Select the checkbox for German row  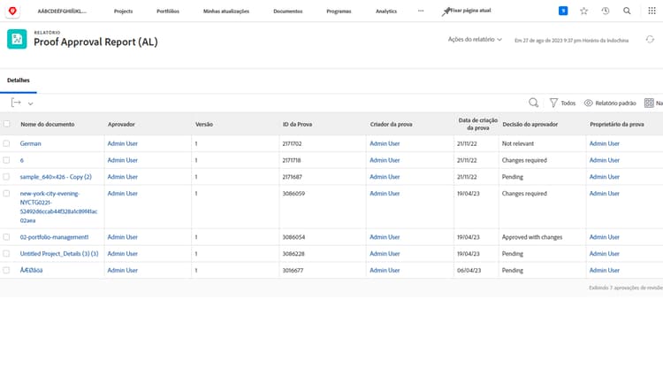(7, 143)
